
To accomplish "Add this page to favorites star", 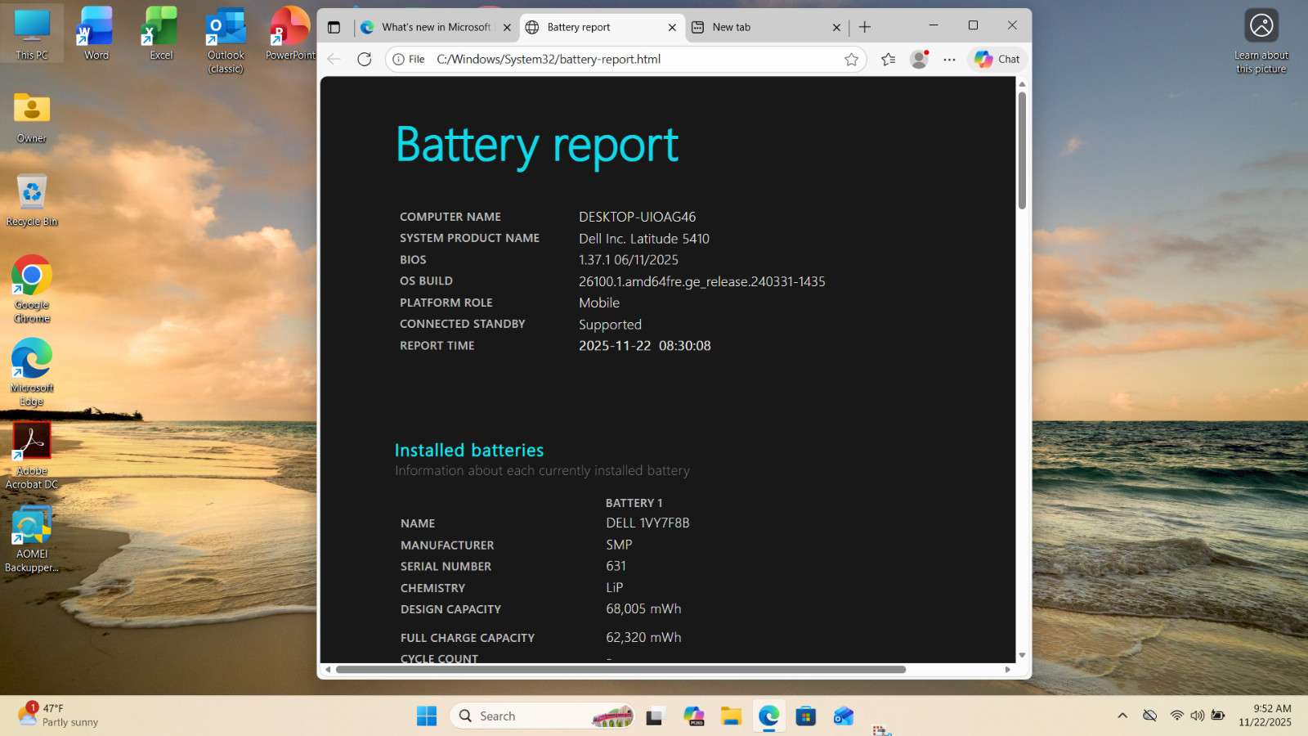I will (x=851, y=59).
